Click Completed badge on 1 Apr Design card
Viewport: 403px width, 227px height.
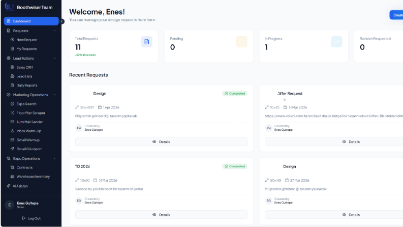pyautogui.click(x=235, y=94)
